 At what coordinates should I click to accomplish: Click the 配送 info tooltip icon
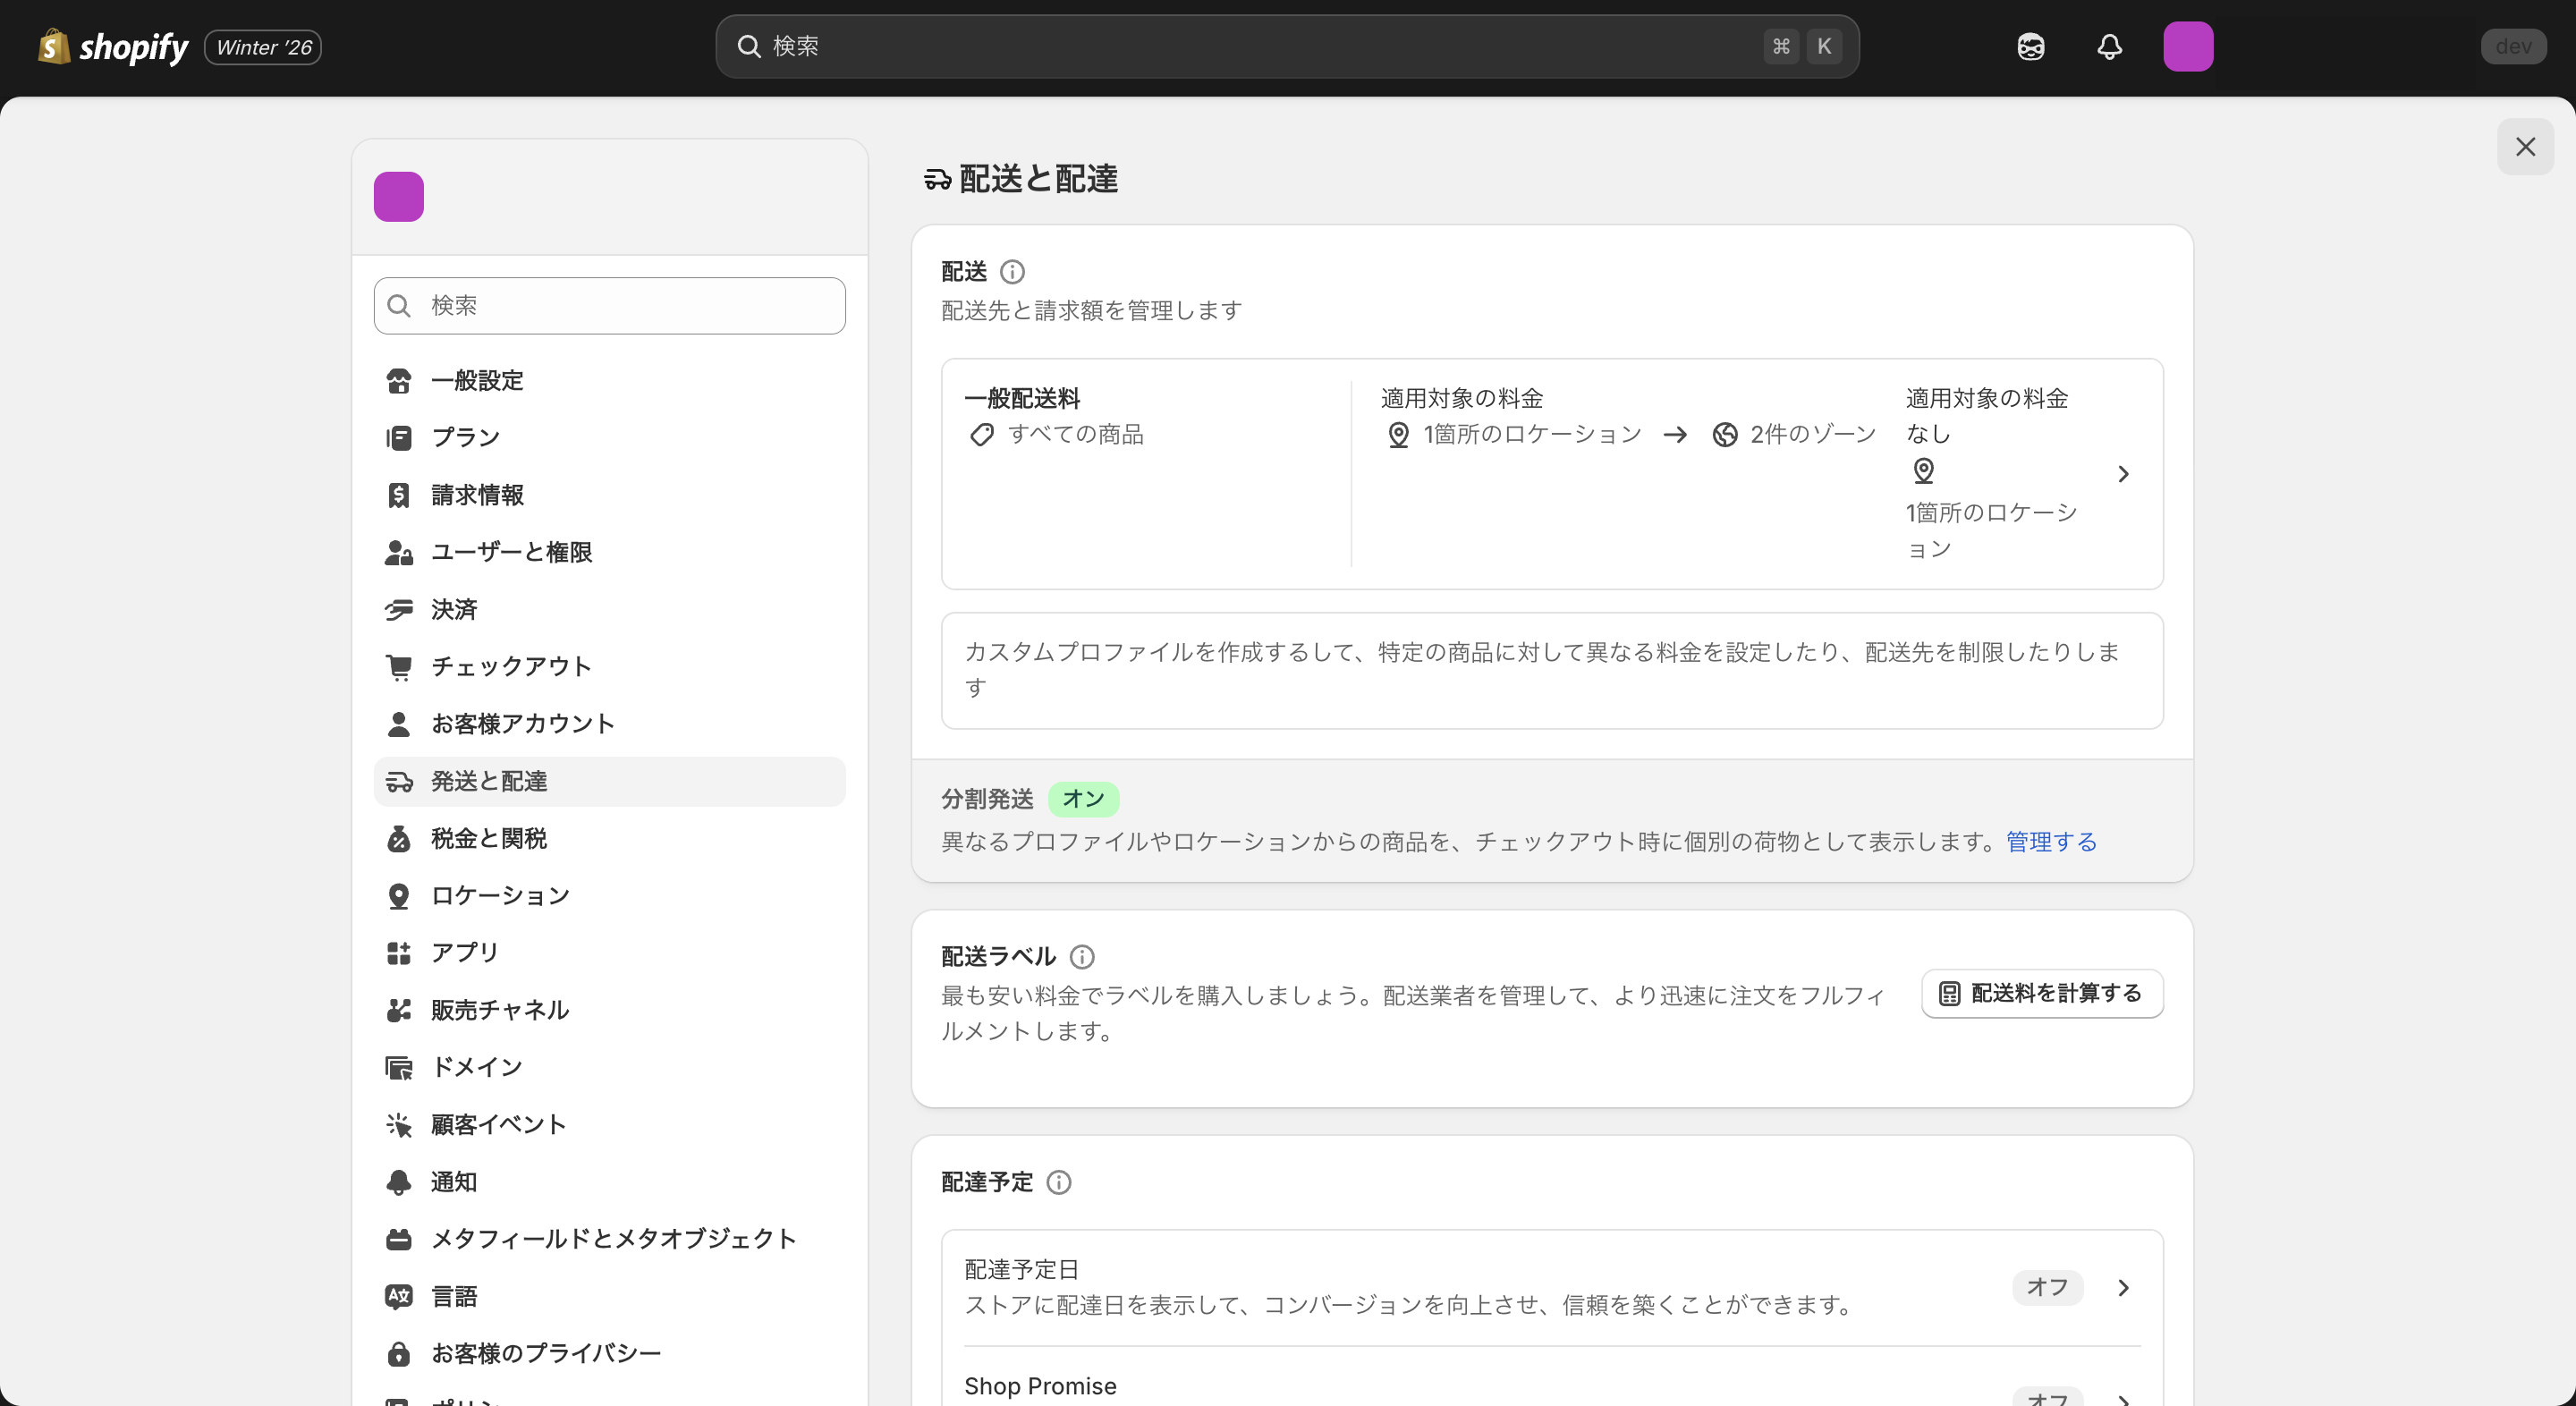pyautogui.click(x=1013, y=271)
